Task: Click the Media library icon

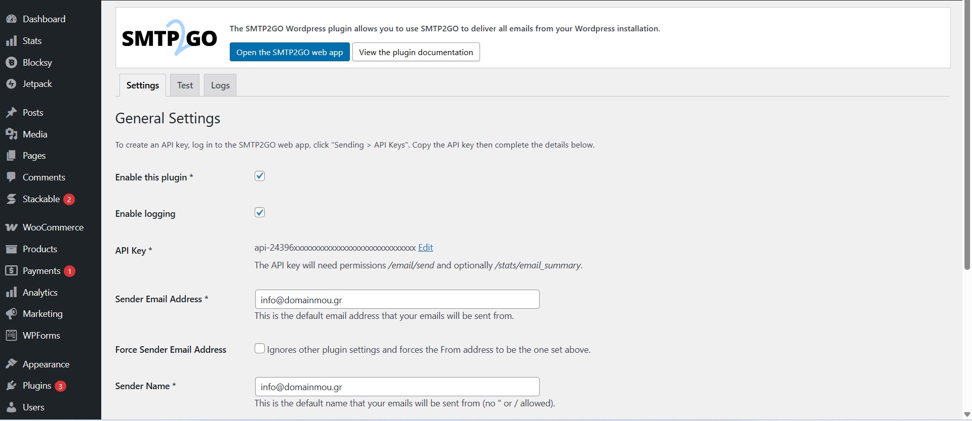Action: point(11,134)
